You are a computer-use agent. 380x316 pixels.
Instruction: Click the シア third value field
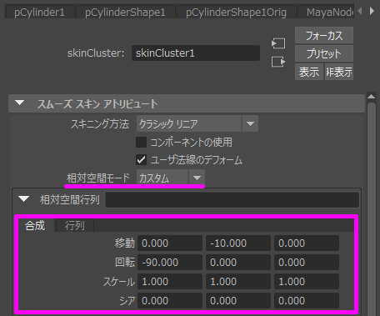click(307, 301)
